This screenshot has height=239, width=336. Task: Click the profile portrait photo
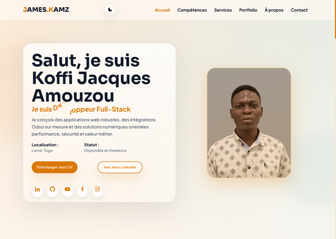point(249,123)
